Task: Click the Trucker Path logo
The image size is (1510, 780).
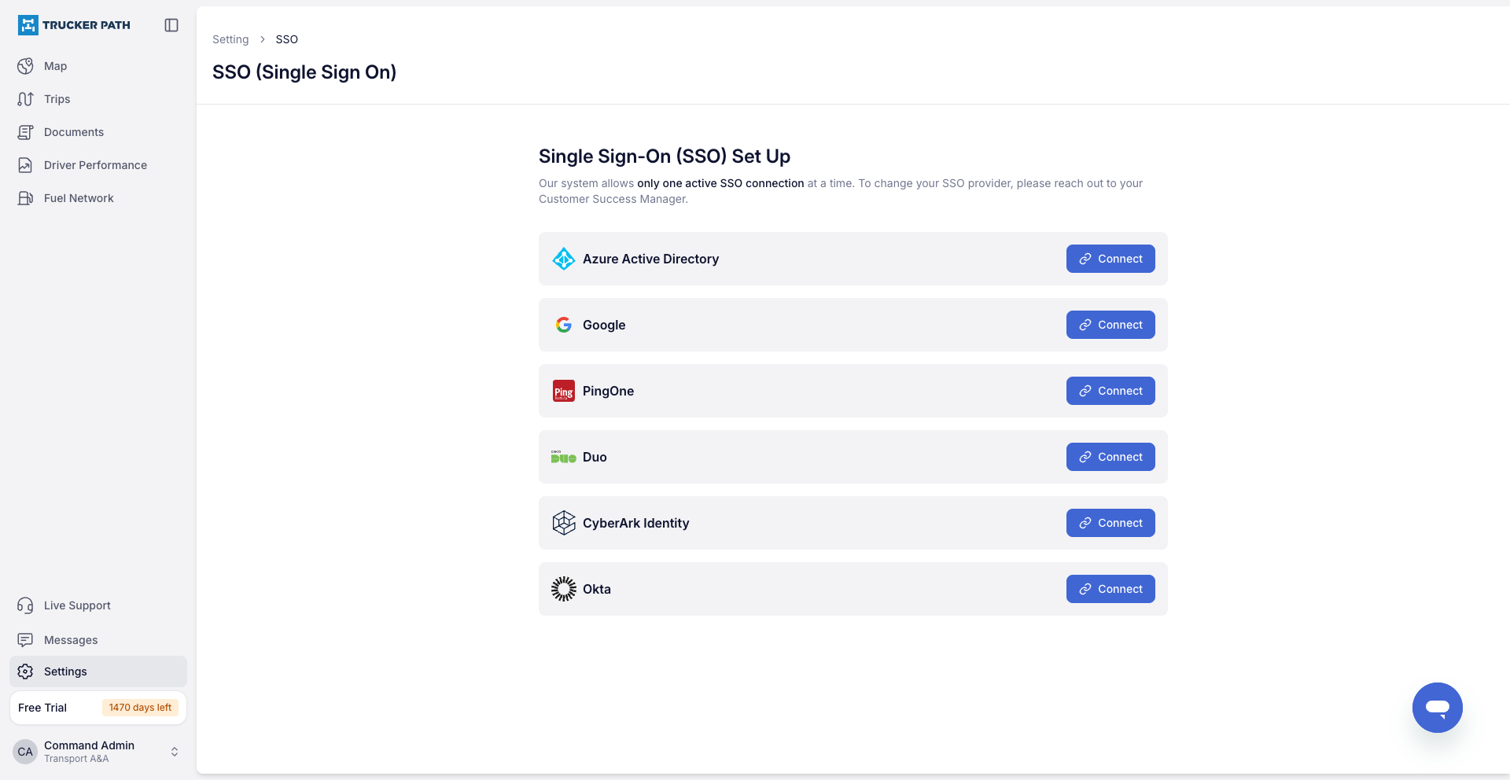Action: [74, 25]
